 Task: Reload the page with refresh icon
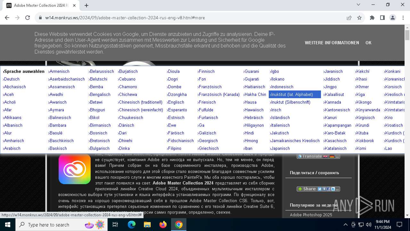[28, 18]
